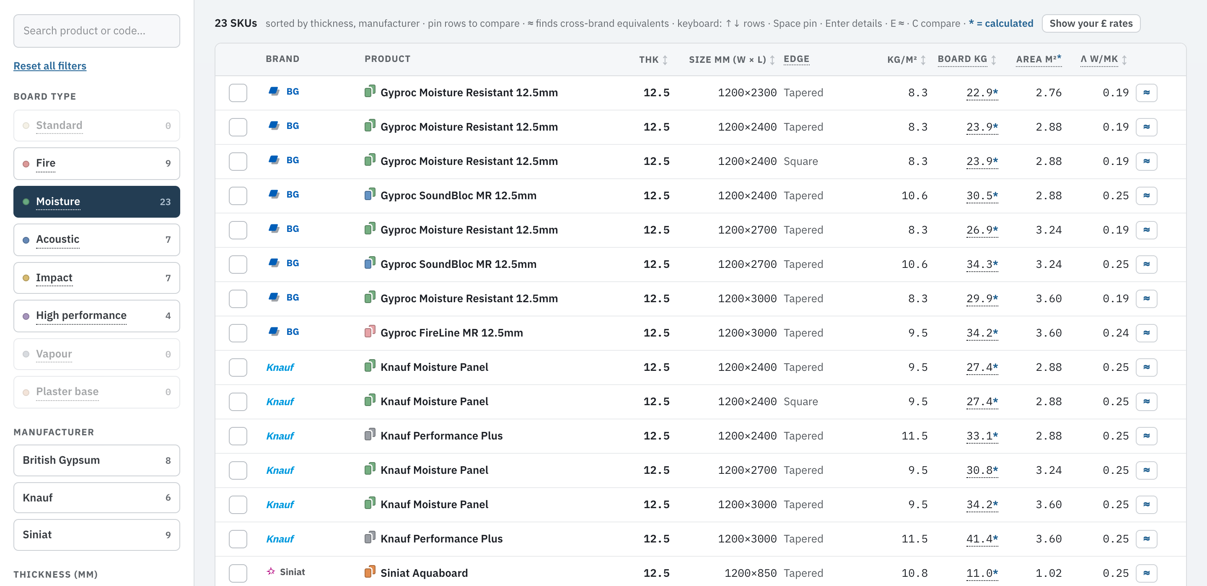1207x586 pixels.
Task: Click the EDGE column header
Action: point(796,59)
